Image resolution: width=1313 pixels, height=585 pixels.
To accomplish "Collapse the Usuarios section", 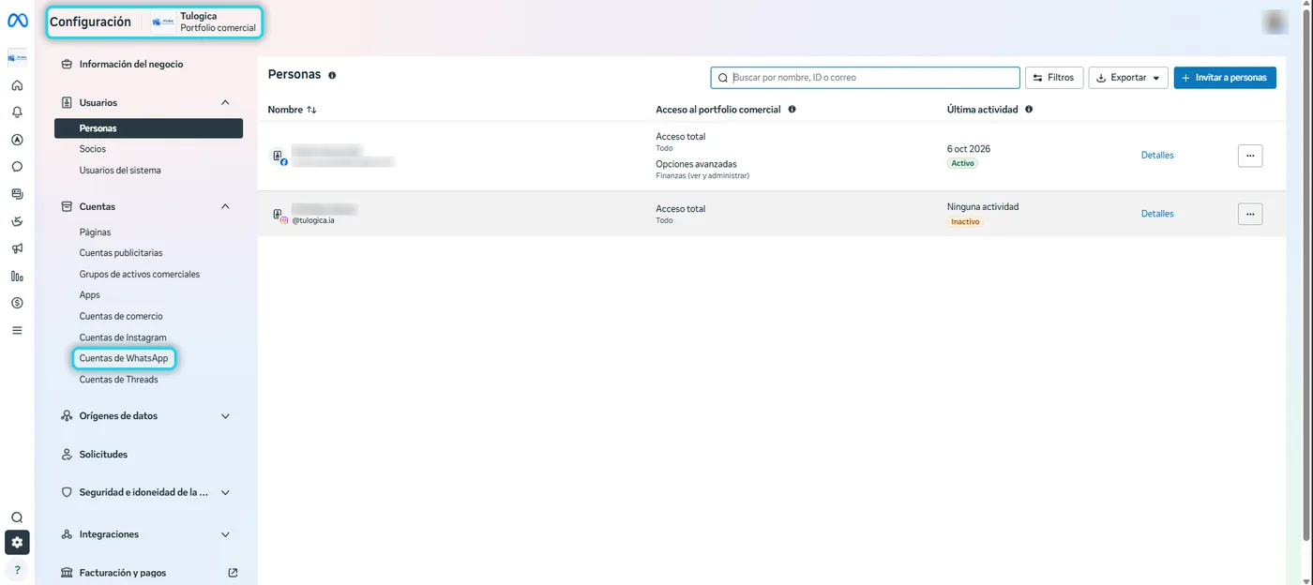I will point(225,102).
